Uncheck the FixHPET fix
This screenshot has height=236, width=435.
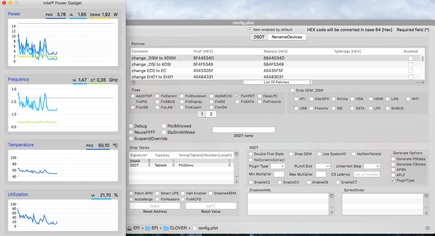(x=237, y=96)
